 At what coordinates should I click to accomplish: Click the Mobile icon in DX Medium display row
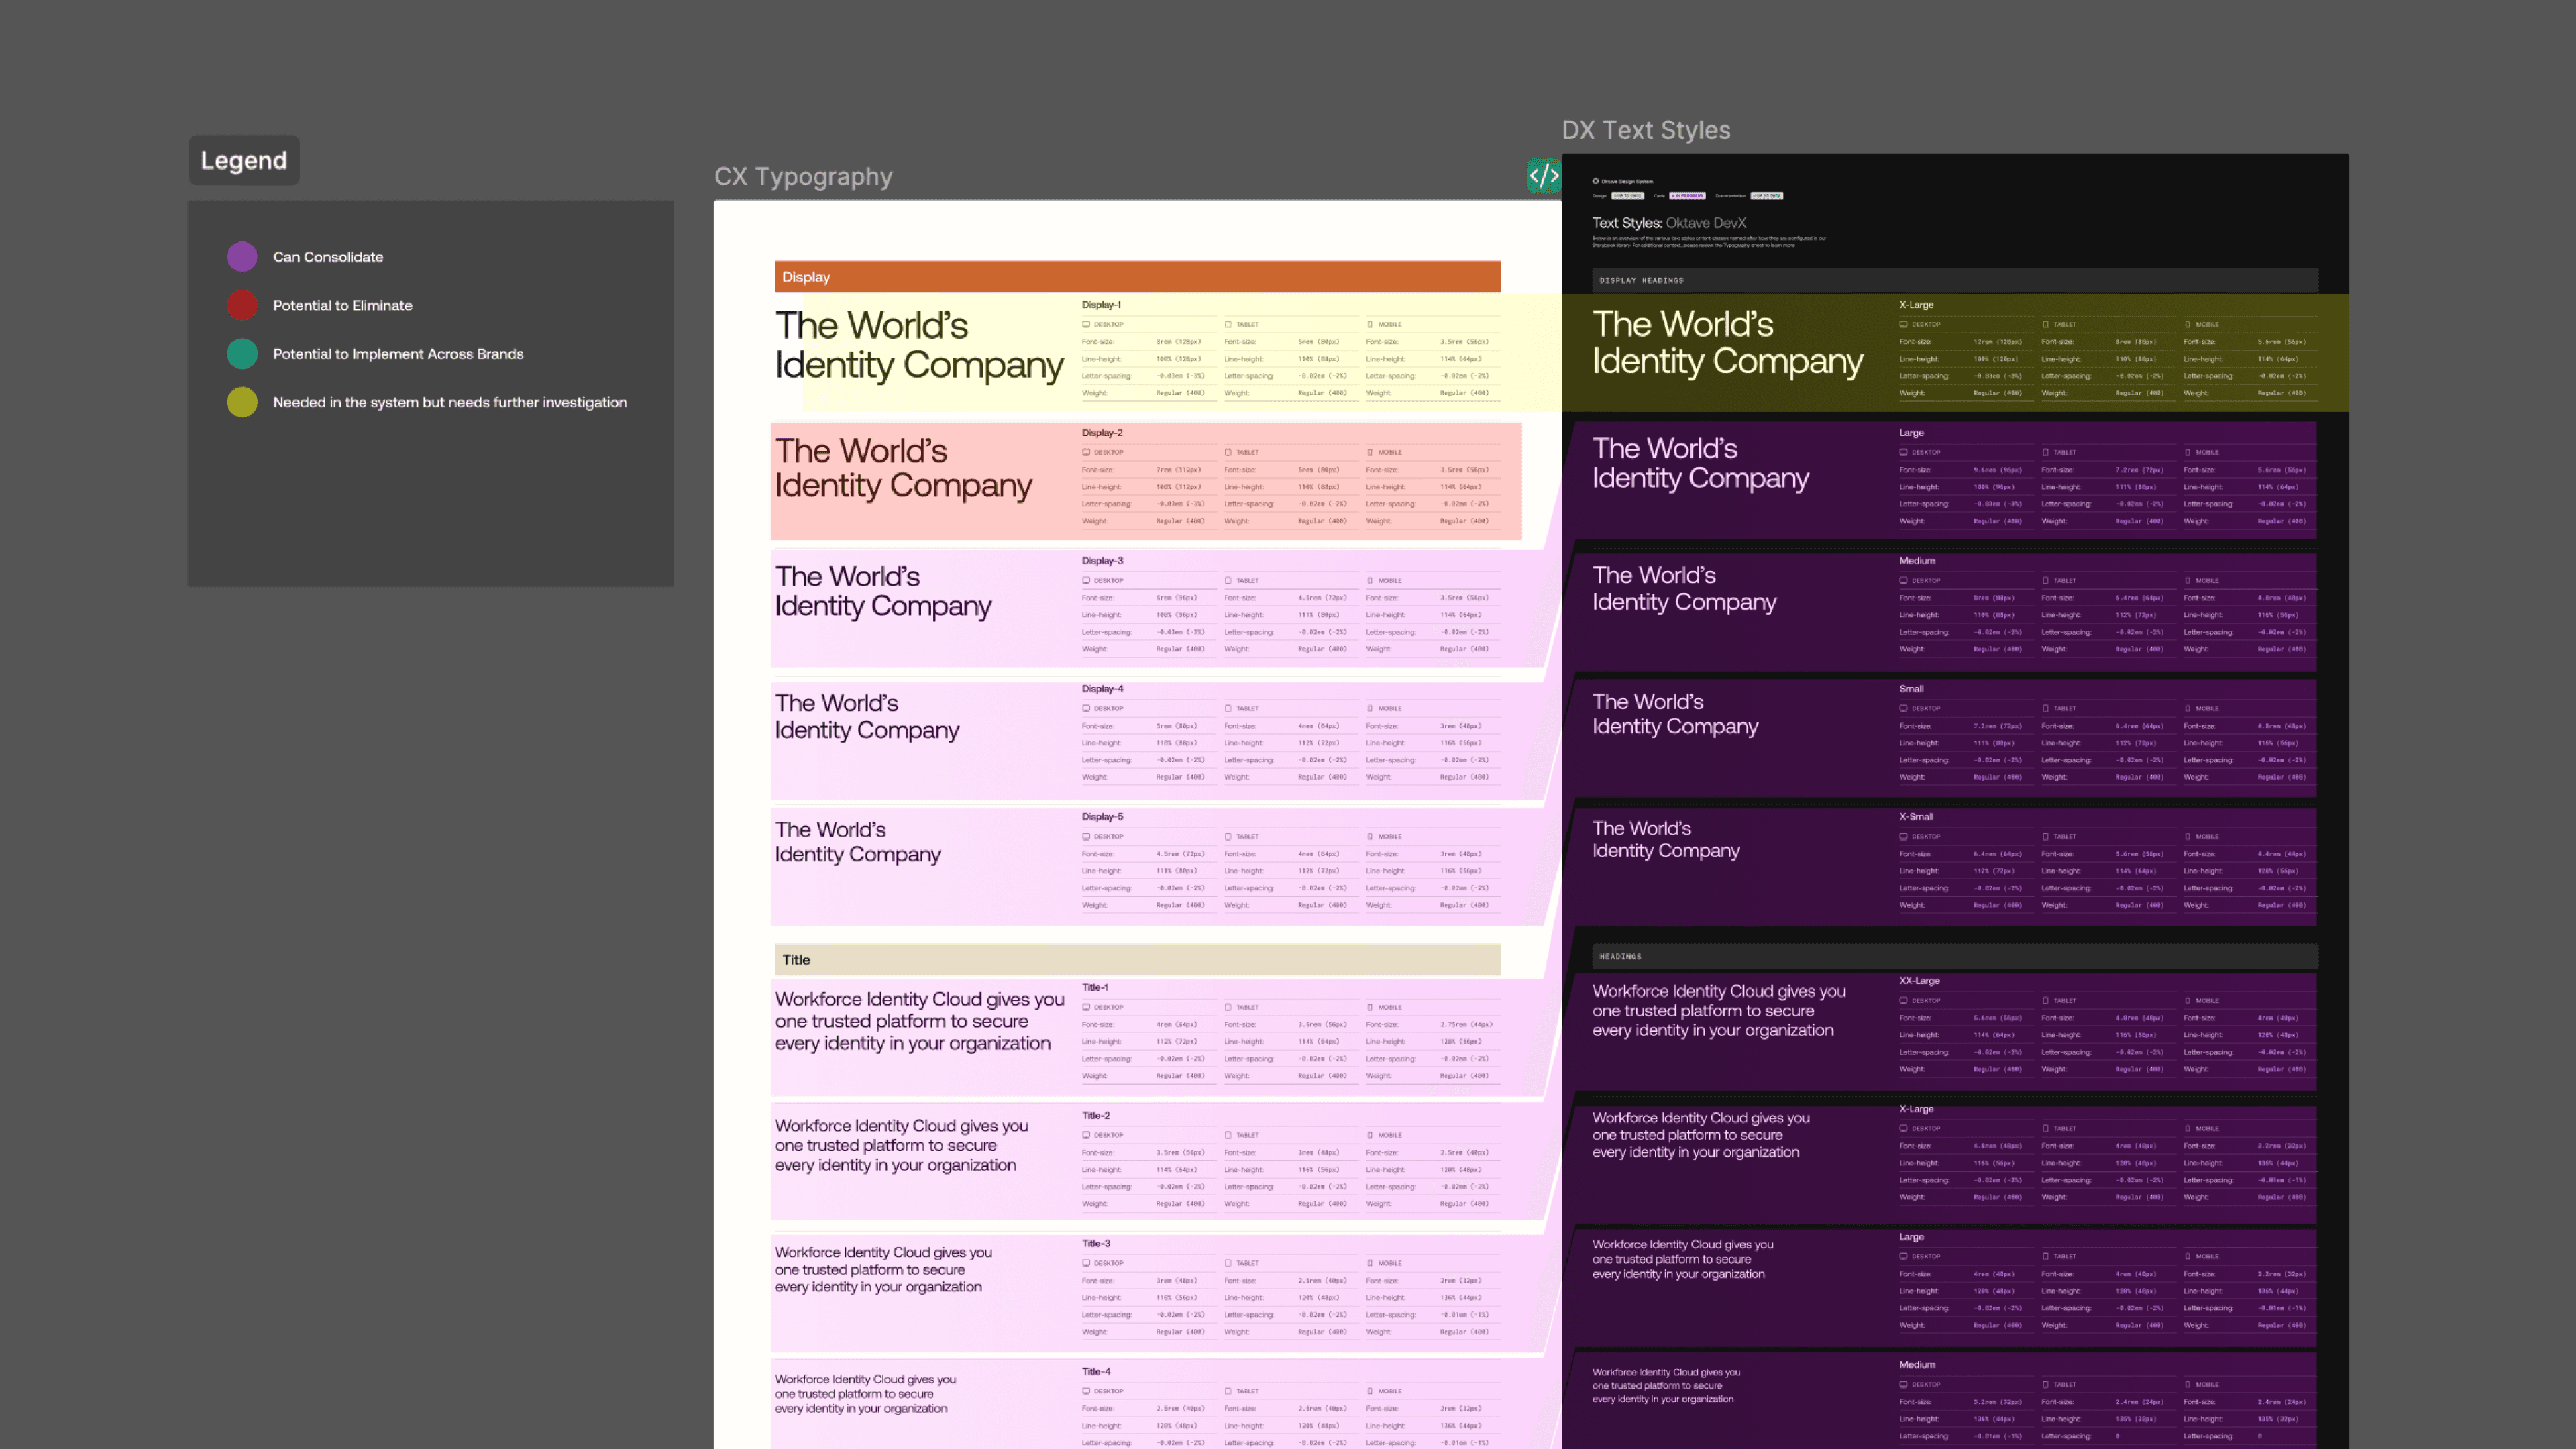click(2187, 580)
